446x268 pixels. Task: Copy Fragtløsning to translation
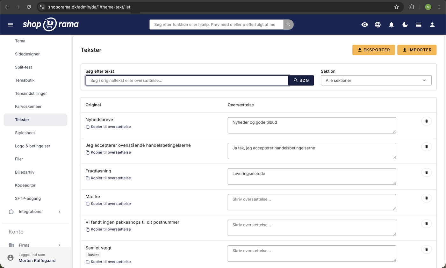(108, 178)
